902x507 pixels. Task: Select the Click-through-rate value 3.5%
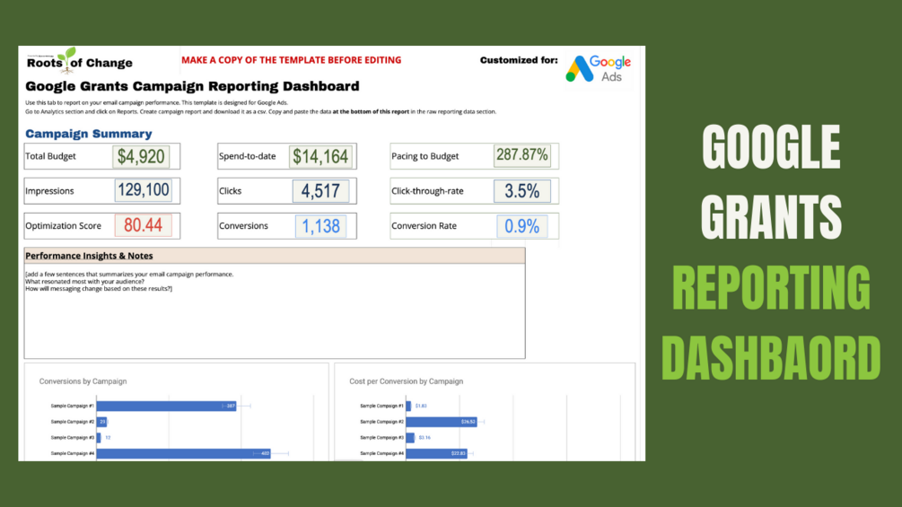point(521,191)
